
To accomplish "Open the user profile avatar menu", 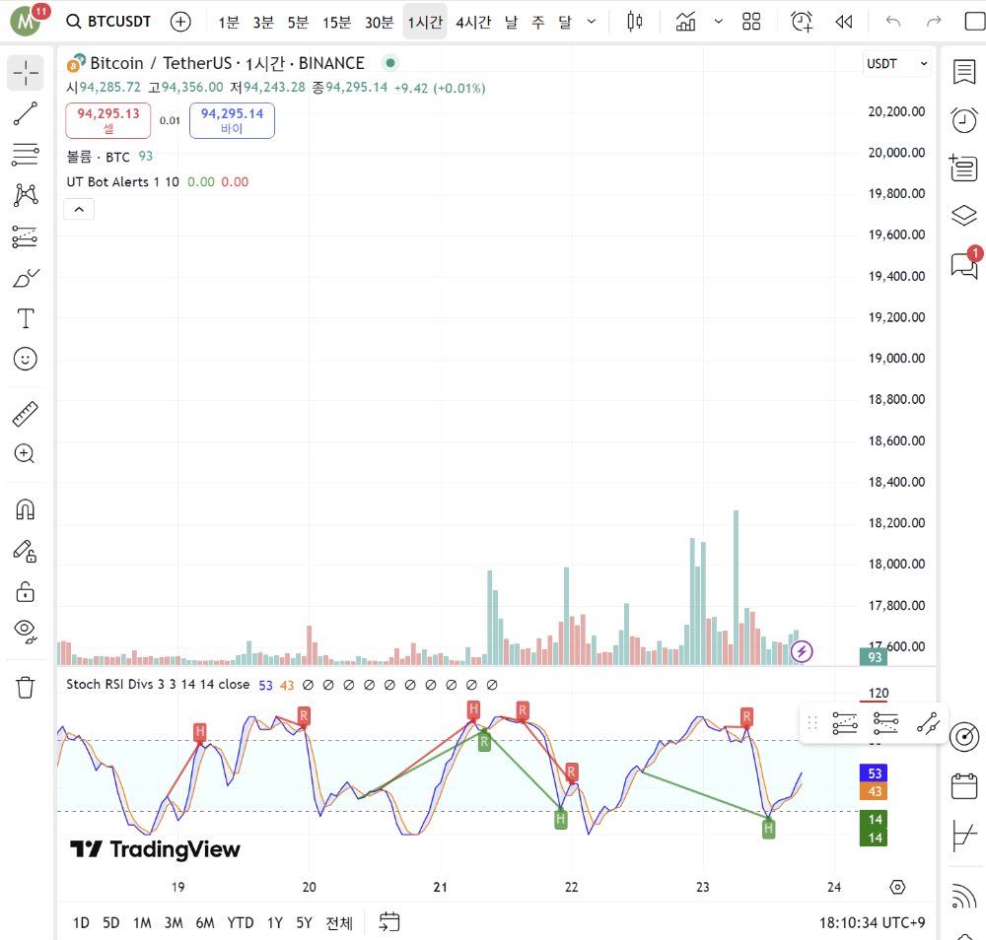I will [x=27, y=21].
